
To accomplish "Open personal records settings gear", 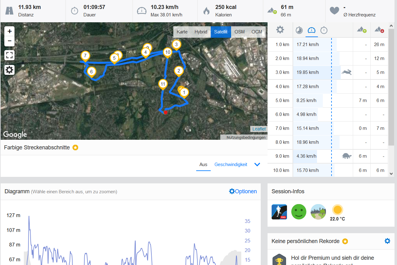I will click(387, 241).
